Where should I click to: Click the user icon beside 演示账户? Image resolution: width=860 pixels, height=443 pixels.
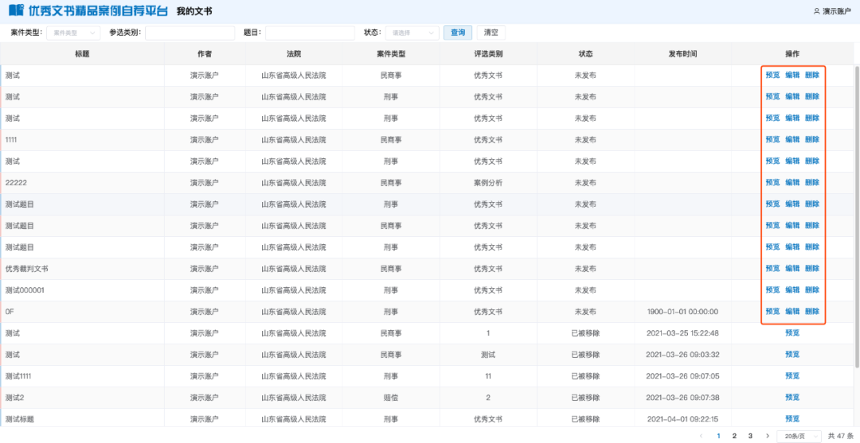(817, 11)
